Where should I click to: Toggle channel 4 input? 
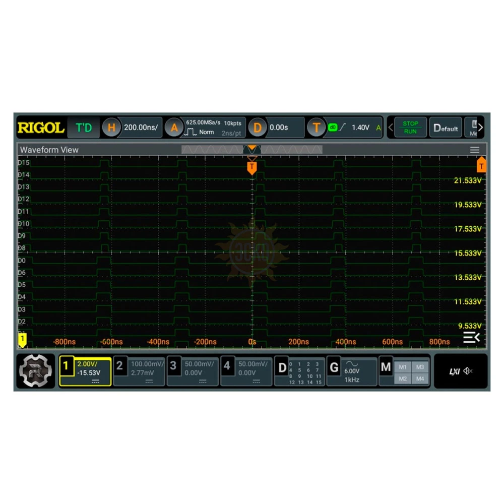pos(246,371)
